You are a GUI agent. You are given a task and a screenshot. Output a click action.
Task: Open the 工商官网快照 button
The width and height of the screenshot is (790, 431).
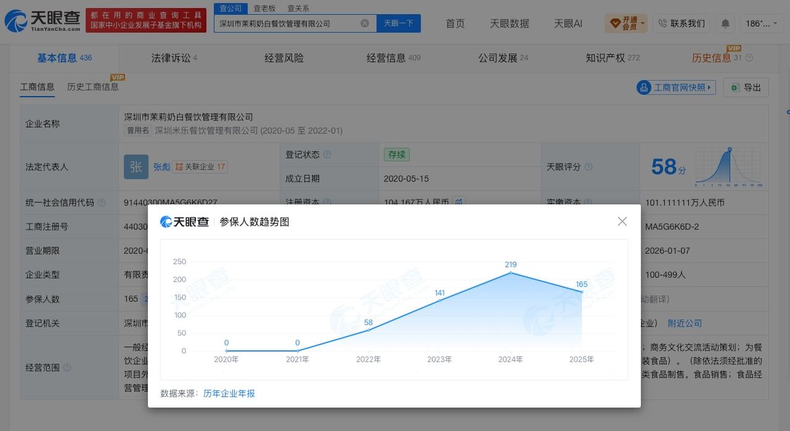676,88
